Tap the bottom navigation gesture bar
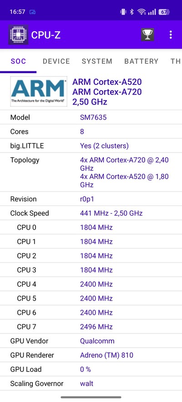 91,397
